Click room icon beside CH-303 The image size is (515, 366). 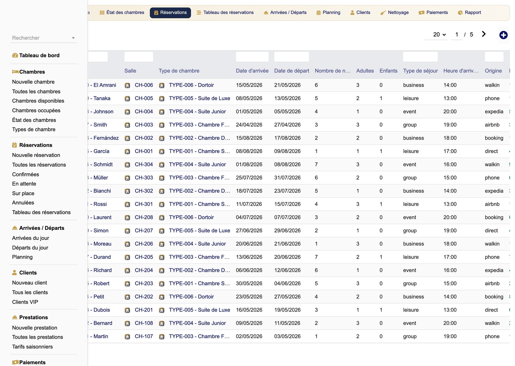[x=127, y=178]
